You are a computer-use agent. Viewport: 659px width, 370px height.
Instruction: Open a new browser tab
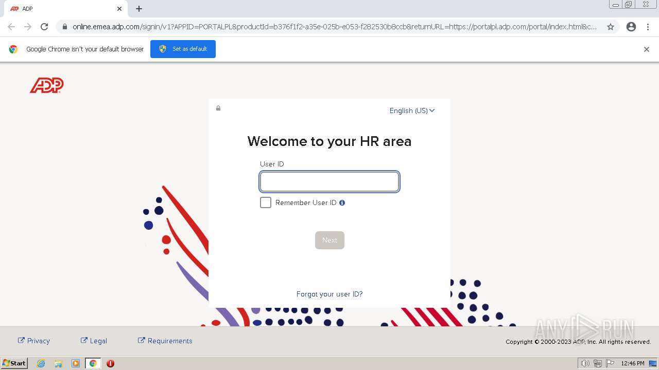click(x=139, y=9)
